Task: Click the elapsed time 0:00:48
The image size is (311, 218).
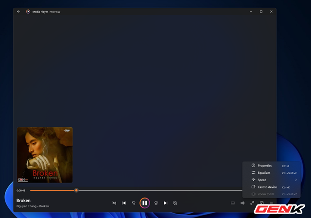Action: click(21, 190)
